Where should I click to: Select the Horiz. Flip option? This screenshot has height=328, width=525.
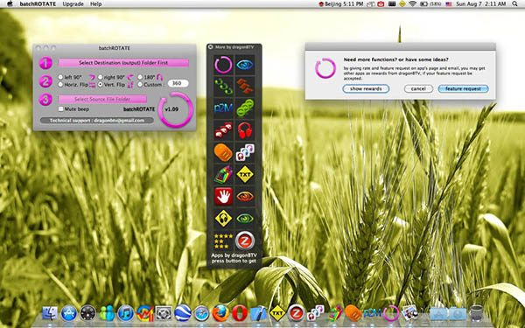[60, 85]
